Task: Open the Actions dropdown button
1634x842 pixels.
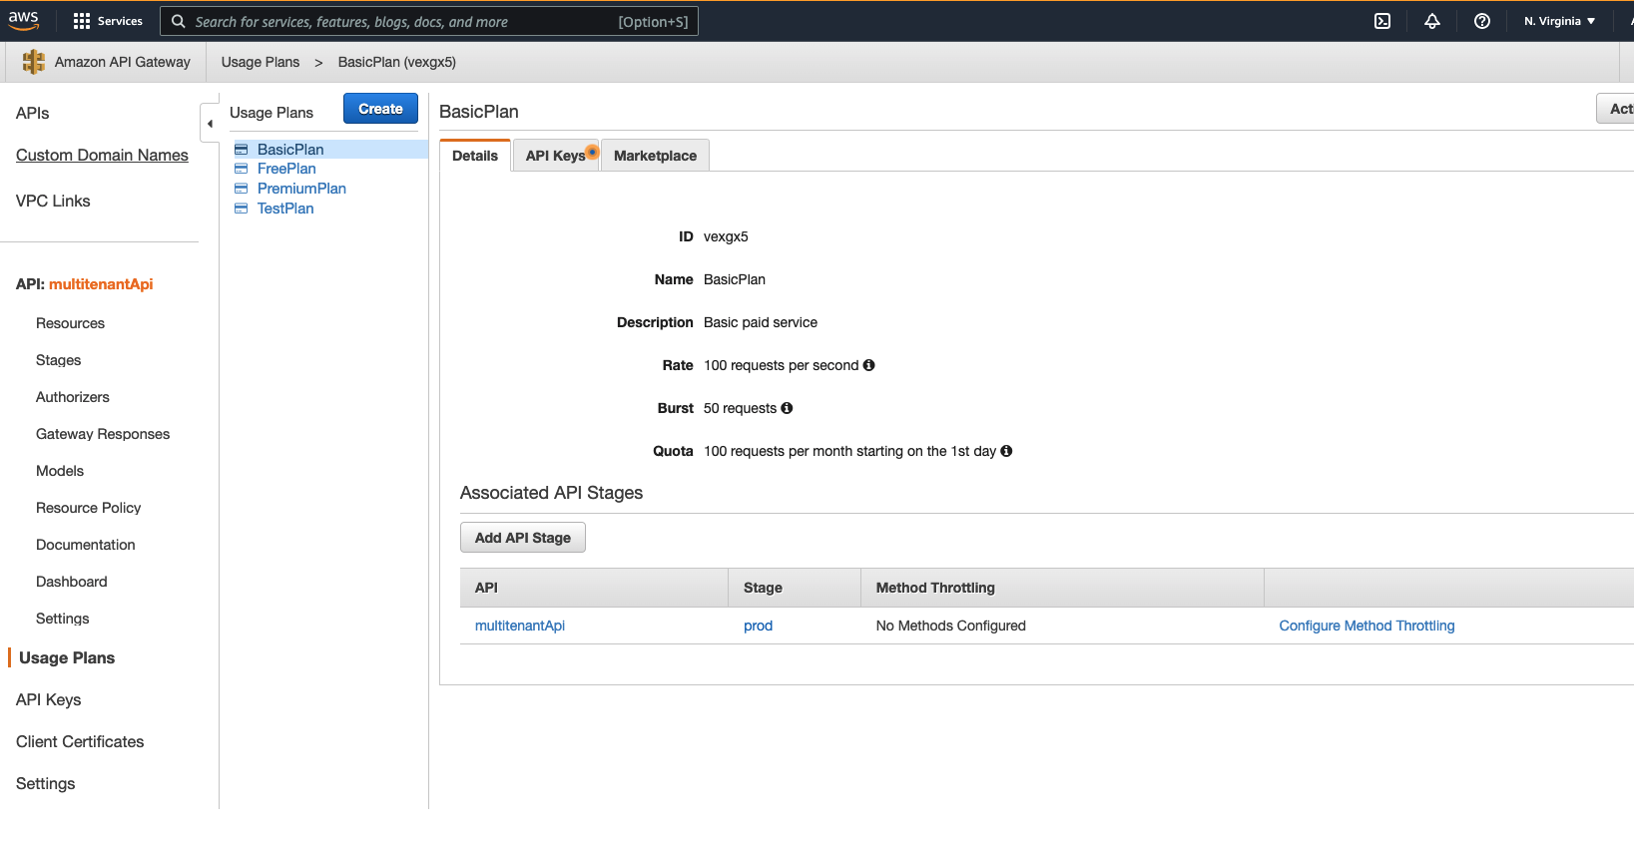Action: coord(1616,109)
